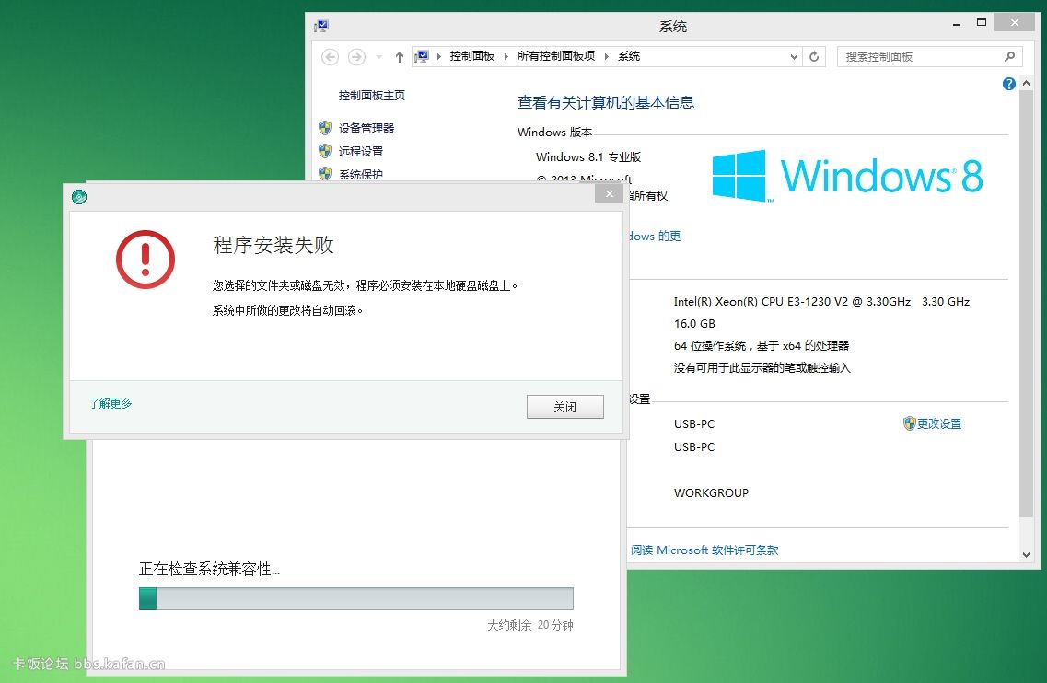The height and width of the screenshot is (683, 1047).
Task: Click the shield icon next to 更改设置
Action: point(909,423)
